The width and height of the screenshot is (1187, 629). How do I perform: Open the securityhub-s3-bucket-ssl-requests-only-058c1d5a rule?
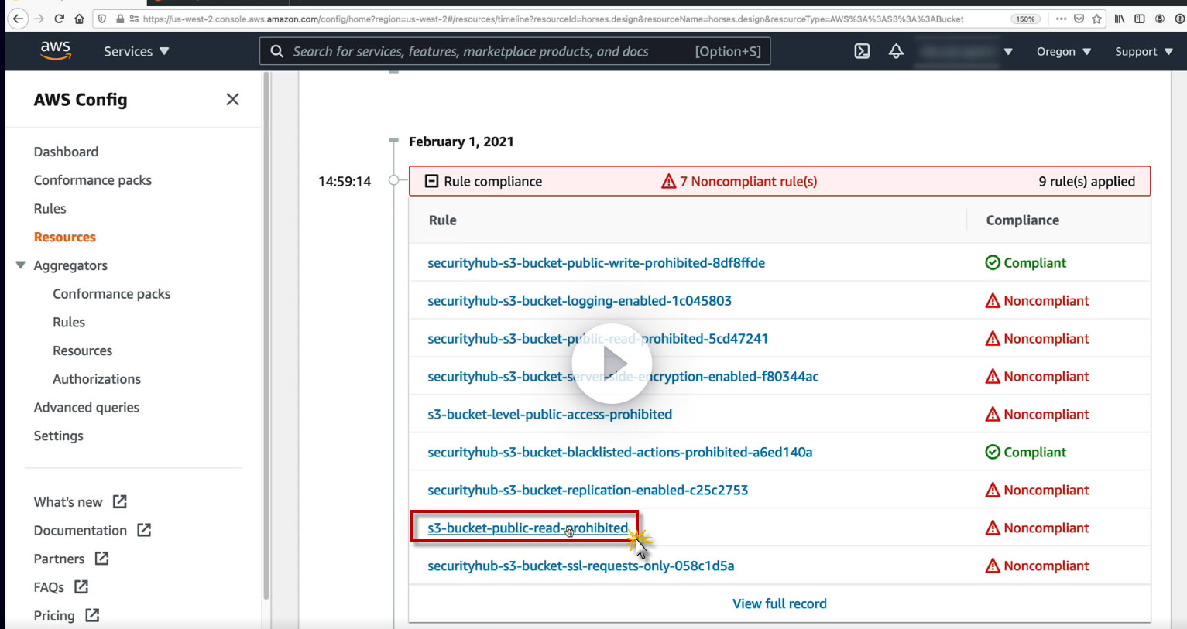(581, 566)
